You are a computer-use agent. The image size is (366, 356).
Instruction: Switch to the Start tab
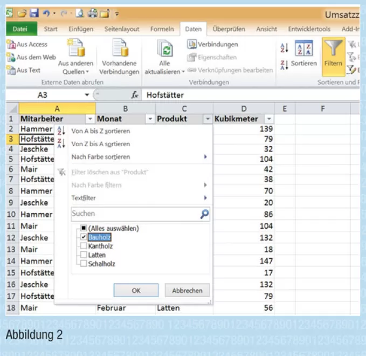51,29
